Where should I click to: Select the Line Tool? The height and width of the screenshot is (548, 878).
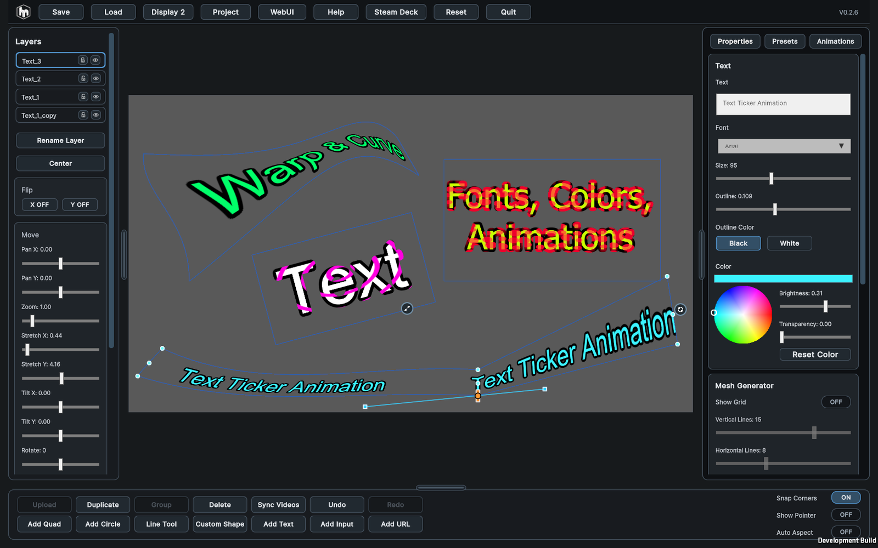[161, 524]
